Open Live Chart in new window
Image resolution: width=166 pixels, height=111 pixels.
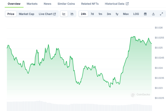[x=47, y=14]
